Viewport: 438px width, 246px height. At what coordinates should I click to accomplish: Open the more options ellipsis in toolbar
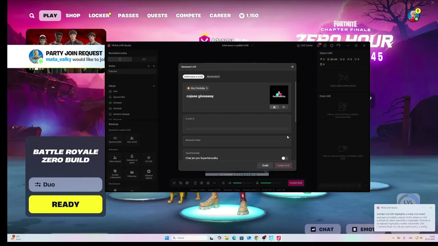click(215, 183)
